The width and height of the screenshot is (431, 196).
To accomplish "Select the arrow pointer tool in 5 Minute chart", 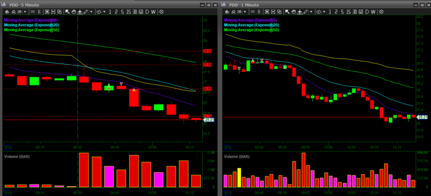I will [68, 12].
